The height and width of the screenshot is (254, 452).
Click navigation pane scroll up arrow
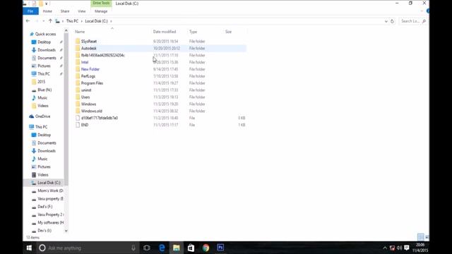pyautogui.click(x=66, y=30)
